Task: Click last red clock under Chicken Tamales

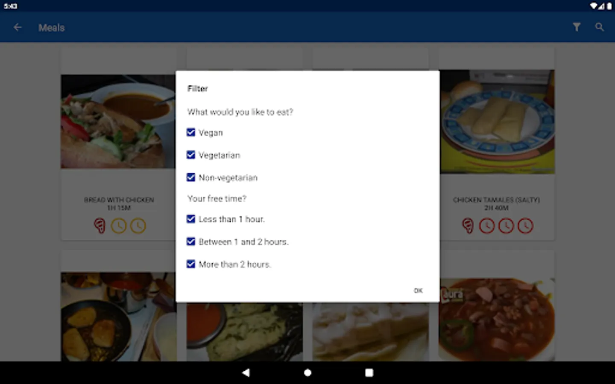Action: [525, 226]
